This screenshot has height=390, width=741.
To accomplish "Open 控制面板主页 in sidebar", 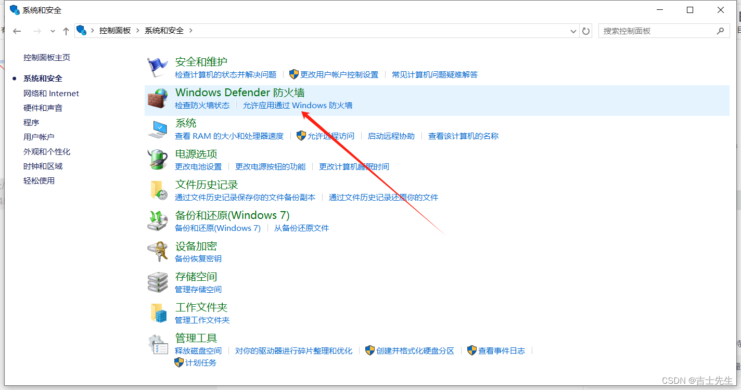I will click(x=47, y=57).
